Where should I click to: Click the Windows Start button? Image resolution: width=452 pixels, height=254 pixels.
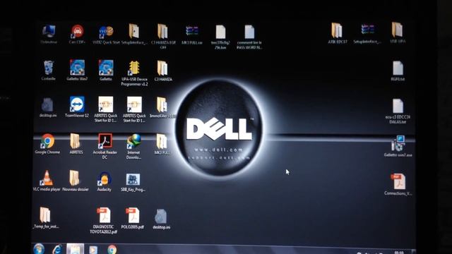pos(39,249)
